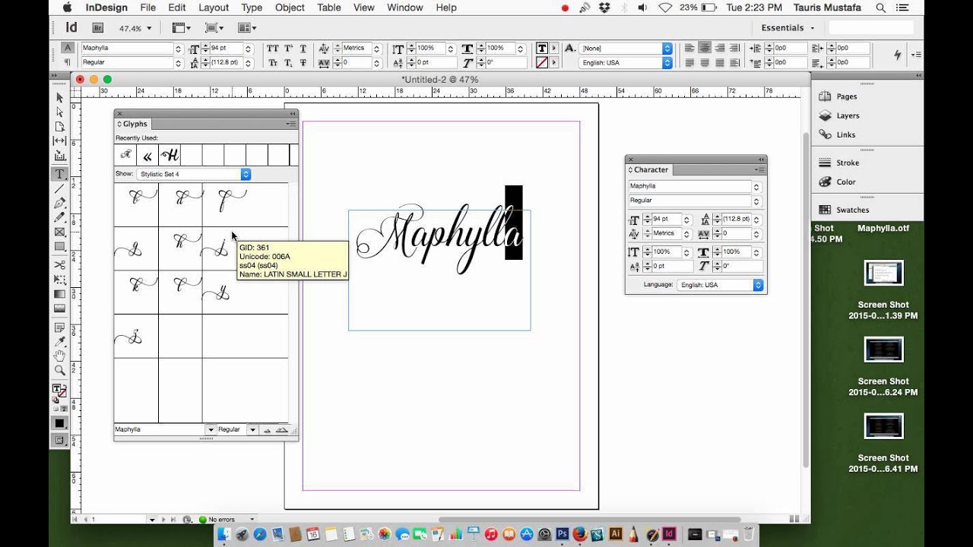Select the Zoom tool

tap(60, 371)
